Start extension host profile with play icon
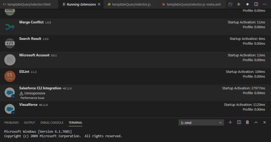This screenshot has width=271, height=142. click(239, 4)
